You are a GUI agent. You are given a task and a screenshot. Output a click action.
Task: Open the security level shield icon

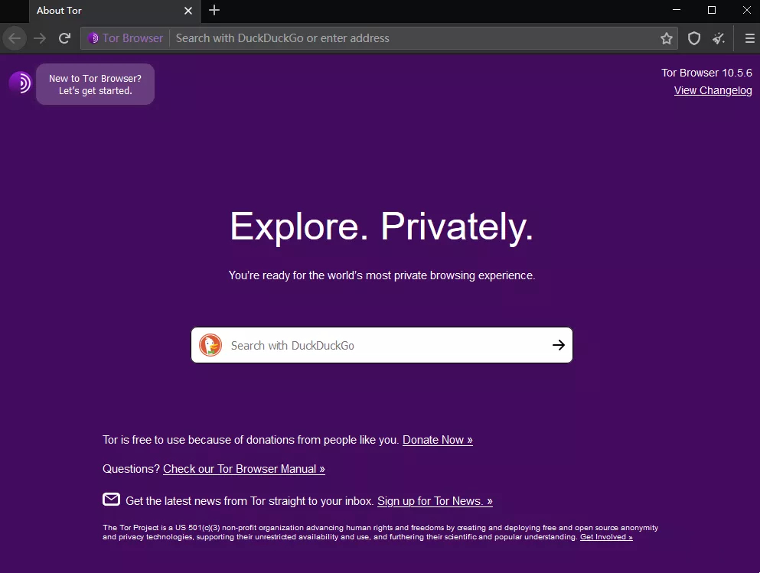[x=694, y=38]
